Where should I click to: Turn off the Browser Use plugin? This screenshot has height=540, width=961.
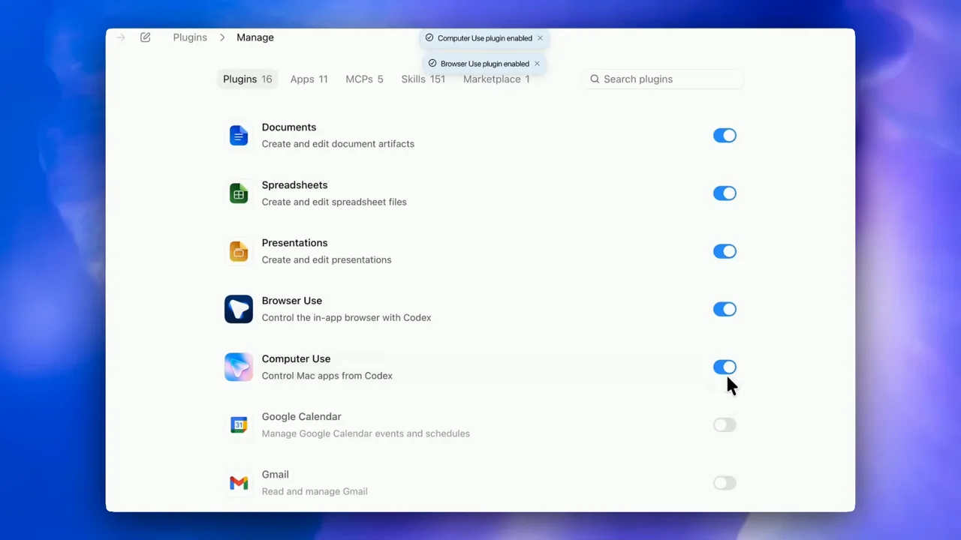coord(725,309)
